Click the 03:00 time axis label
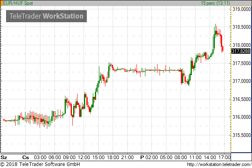 pos(40,157)
